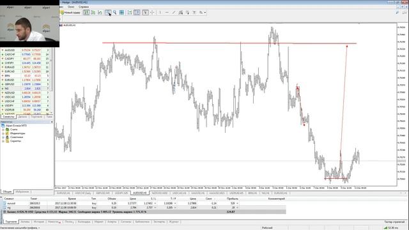Screen dimensions: 409x230
Task: Close the eurusd position with x
Action: (237, 203)
